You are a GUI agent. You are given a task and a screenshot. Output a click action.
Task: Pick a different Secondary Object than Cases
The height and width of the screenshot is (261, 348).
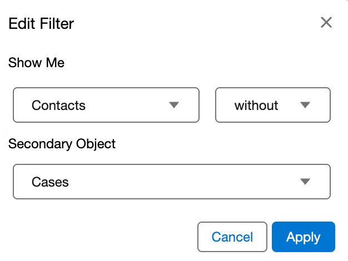coord(172,182)
